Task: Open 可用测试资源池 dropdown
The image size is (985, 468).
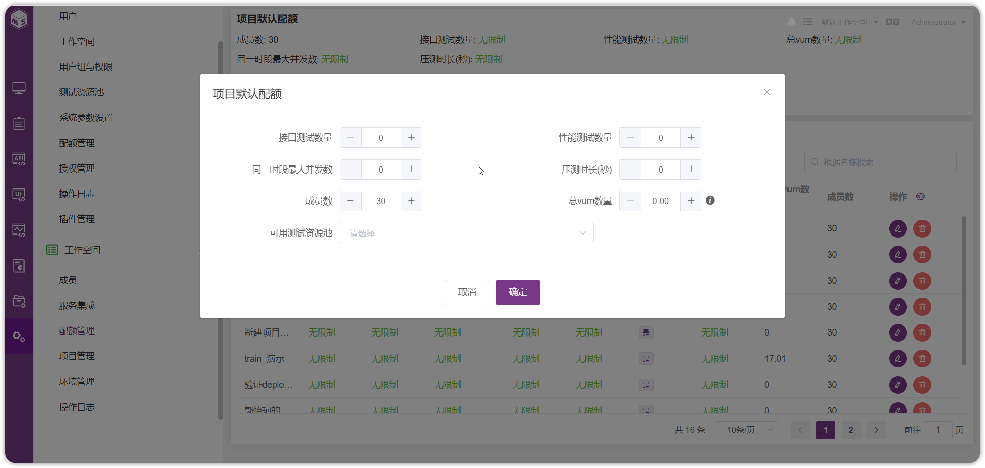Action: click(466, 233)
